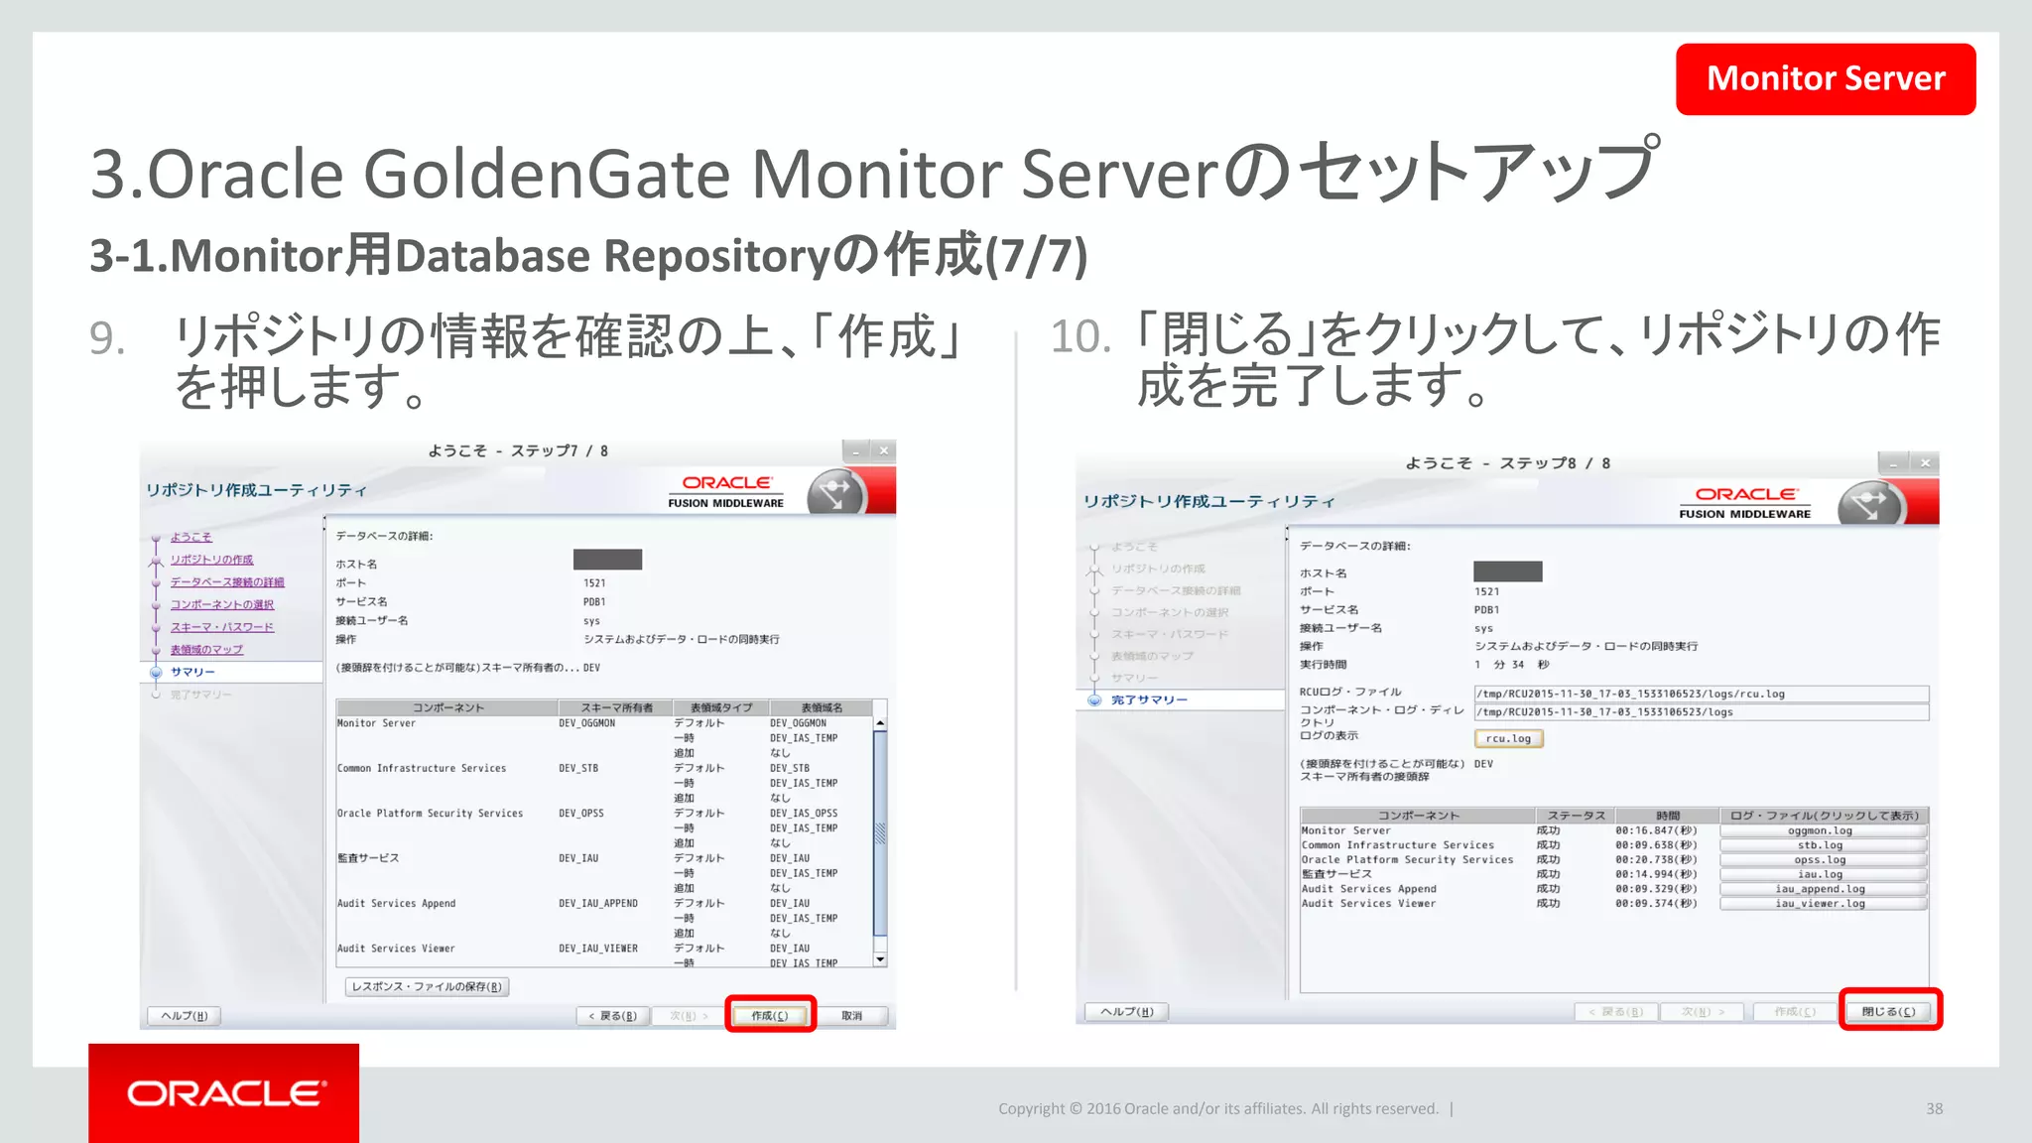Go to スキーマ・パスワード link in Step 7
Image resolution: width=2032 pixels, height=1143 pixels.
pos(221,627)
